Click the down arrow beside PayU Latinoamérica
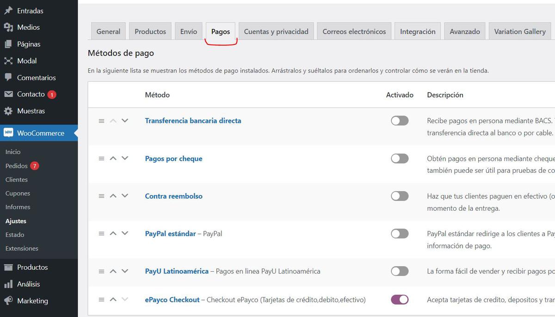 pyautogui.click(x=124, y=271)
